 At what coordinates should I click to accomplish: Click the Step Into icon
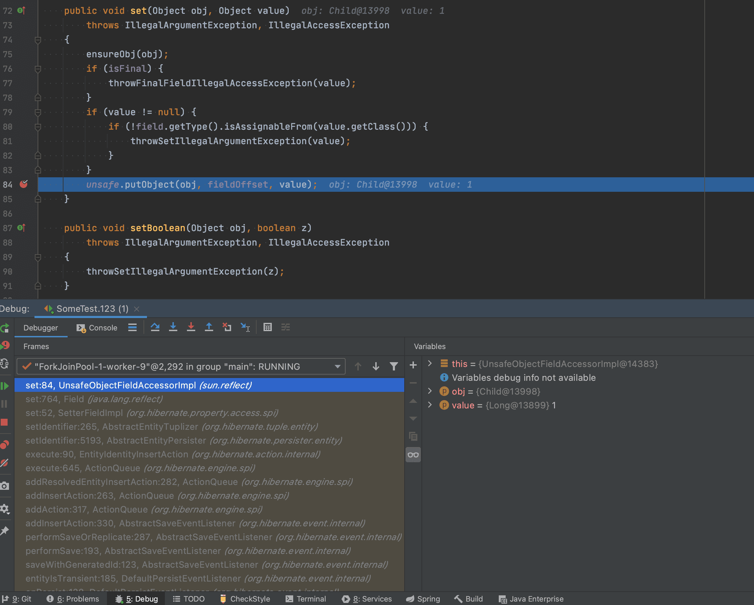pyautogui.click(x=173, y=327)
